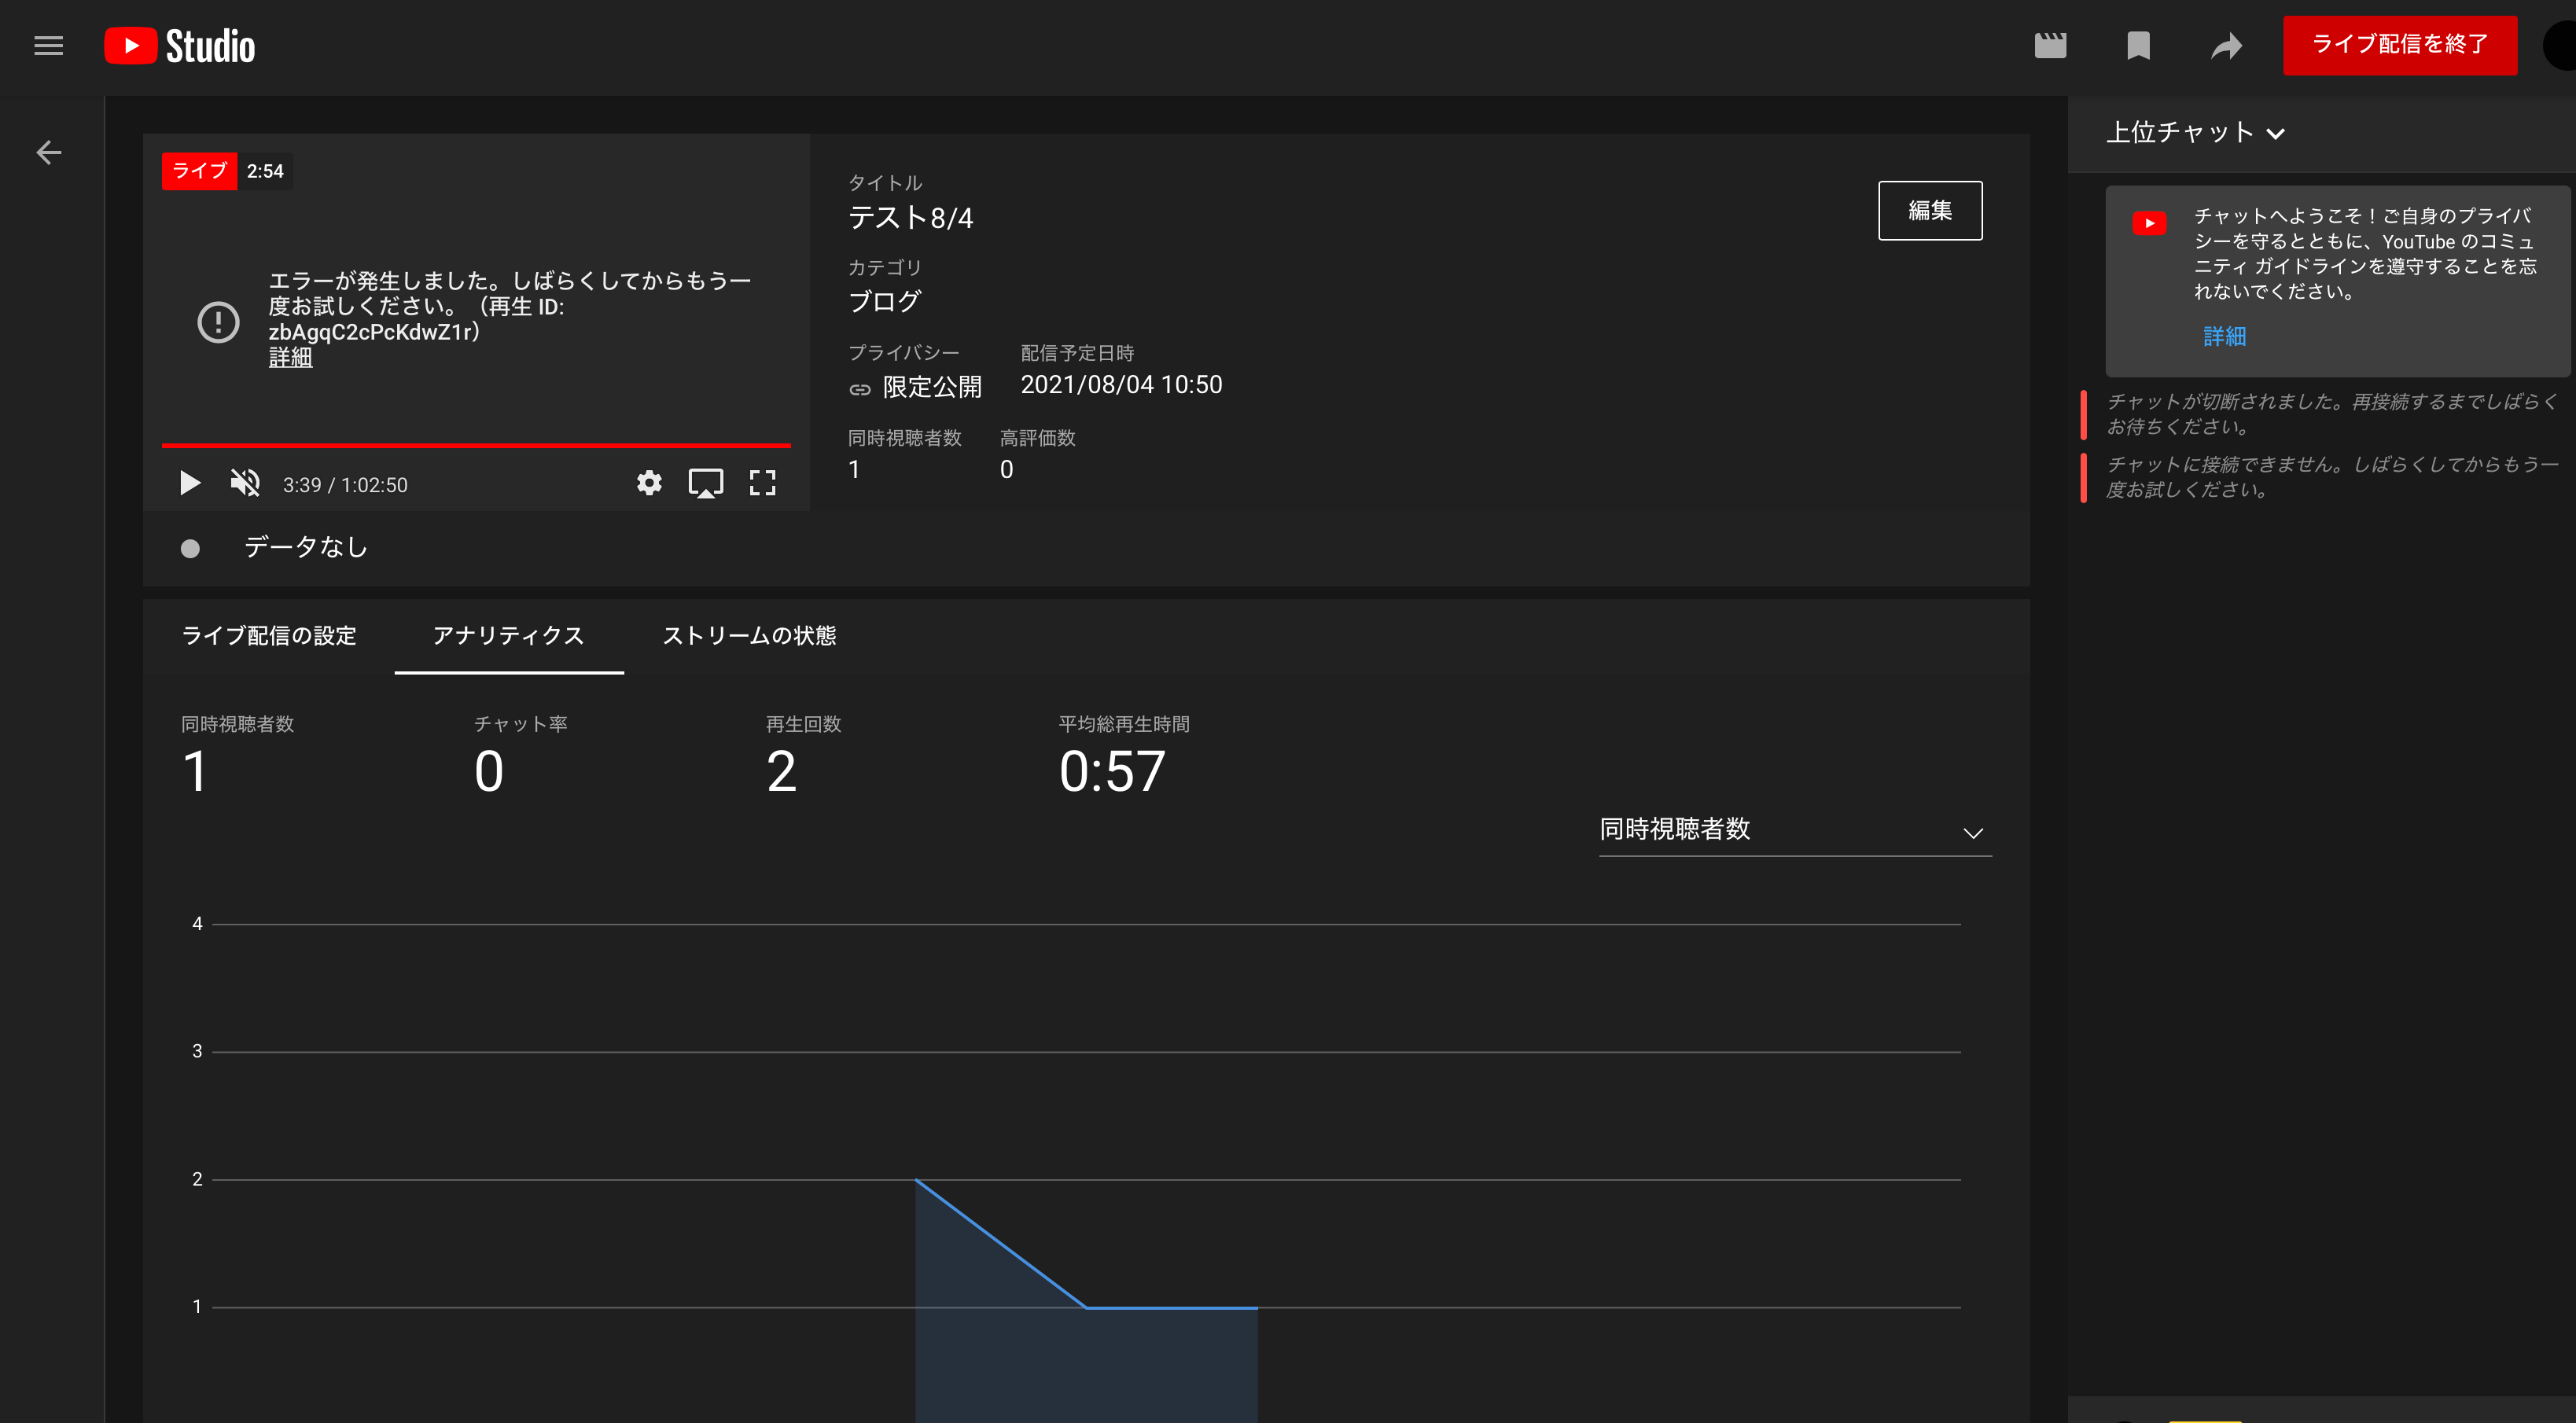The height and width of the screenshot is (1423, 2576).
Task: Click the 編集 edit button
Action: pyautogui.click(x=1930, y=210)
